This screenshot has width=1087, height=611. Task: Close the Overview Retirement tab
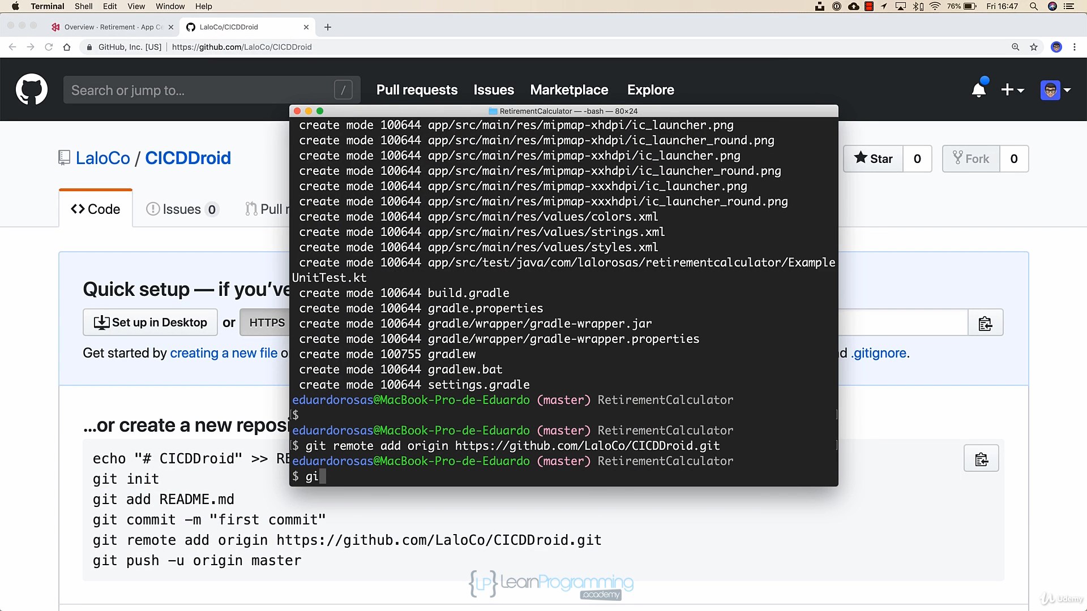pyautogui.click(x=171, y=27)
